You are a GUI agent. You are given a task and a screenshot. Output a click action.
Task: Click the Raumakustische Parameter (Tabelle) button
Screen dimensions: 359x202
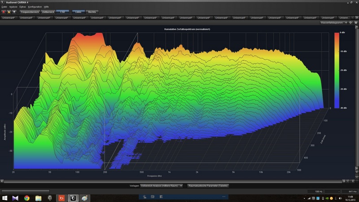(208, 185)
